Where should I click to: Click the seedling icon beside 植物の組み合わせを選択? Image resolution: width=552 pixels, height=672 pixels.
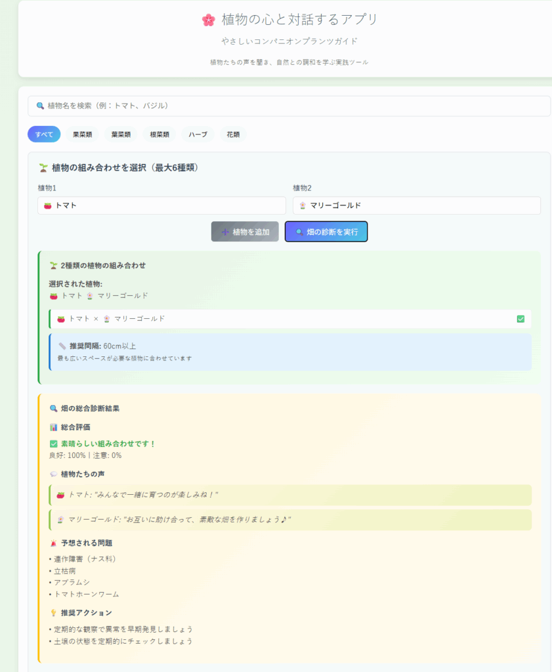(43, 168)
